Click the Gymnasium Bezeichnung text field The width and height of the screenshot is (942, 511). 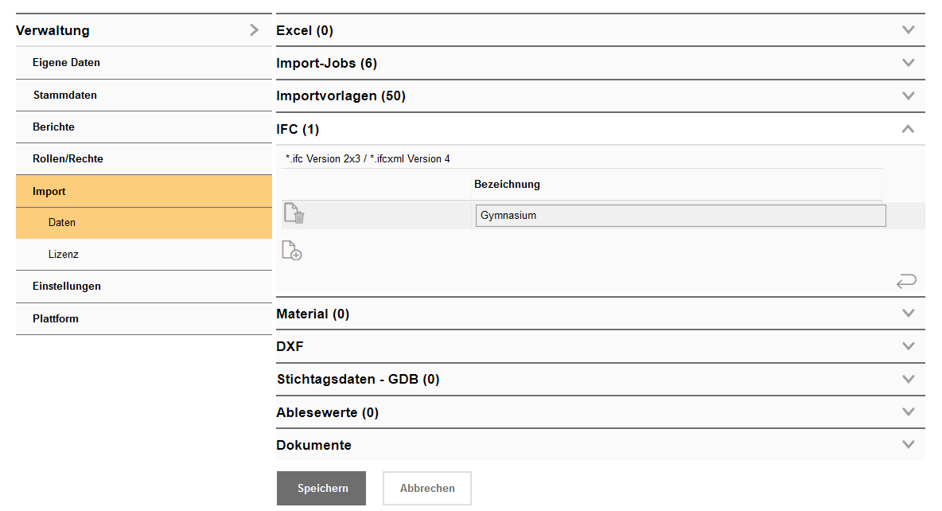coord(679,216)
